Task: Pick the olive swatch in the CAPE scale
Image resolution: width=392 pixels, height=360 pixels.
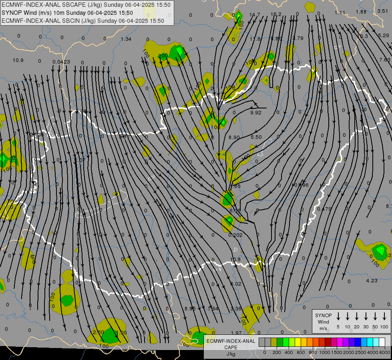Action: 274,342
